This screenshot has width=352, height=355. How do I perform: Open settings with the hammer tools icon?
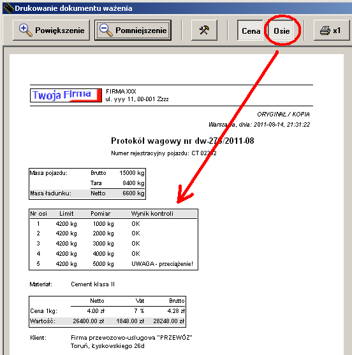pos(204,30)
